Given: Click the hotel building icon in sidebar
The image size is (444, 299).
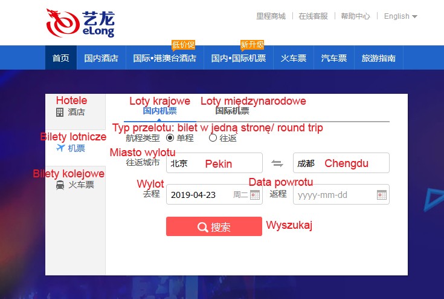Looking at the screenshot, I should [x=60, y=113].
